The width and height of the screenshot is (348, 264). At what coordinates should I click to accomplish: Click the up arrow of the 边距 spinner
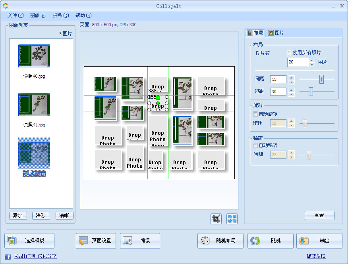290,89
